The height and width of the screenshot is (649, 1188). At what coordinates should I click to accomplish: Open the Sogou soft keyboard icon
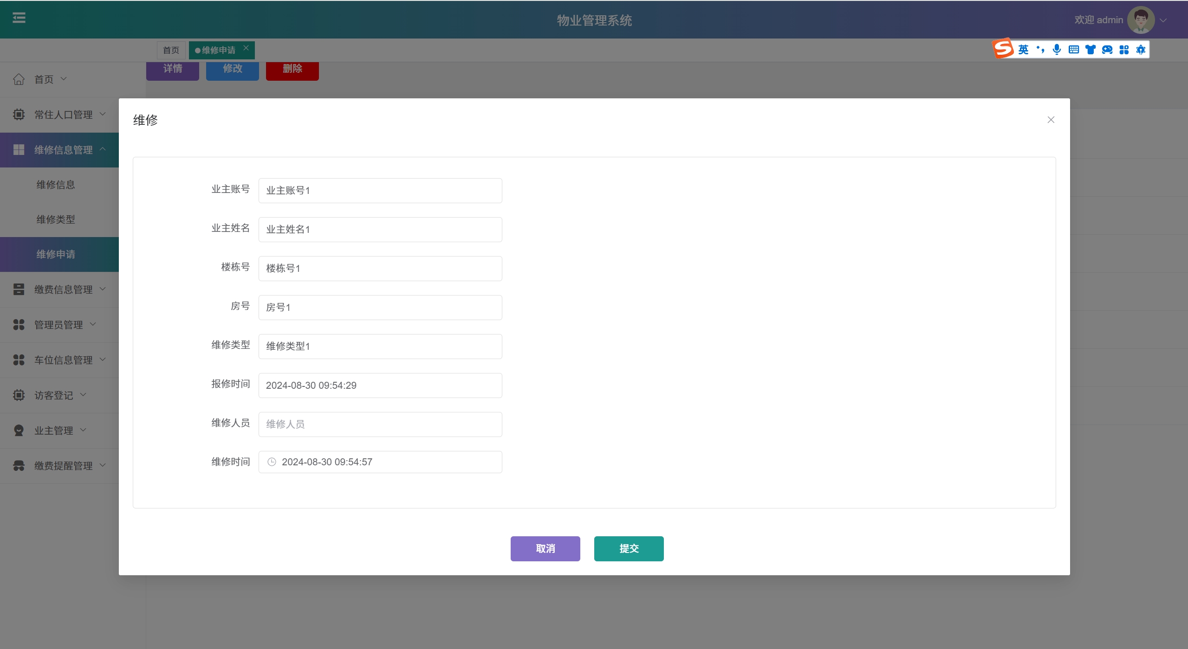coord(1074,50)
